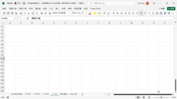Click the vertical scrollbar thumb
The image size is (177, 99).
point(176,85)
